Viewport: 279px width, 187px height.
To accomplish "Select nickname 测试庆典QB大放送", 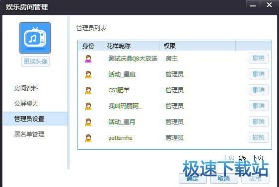I will click(133, 59).
